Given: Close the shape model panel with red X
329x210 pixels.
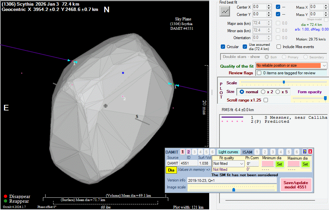Looking at the screenshot, I should [x=310, y=152].
